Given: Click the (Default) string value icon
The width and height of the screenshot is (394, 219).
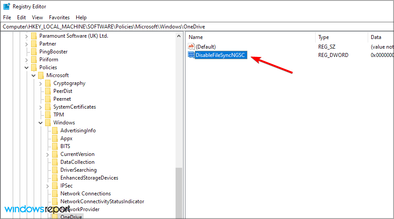Looking at the screenshot, I should pyautogui.click(x=191, y=46).
